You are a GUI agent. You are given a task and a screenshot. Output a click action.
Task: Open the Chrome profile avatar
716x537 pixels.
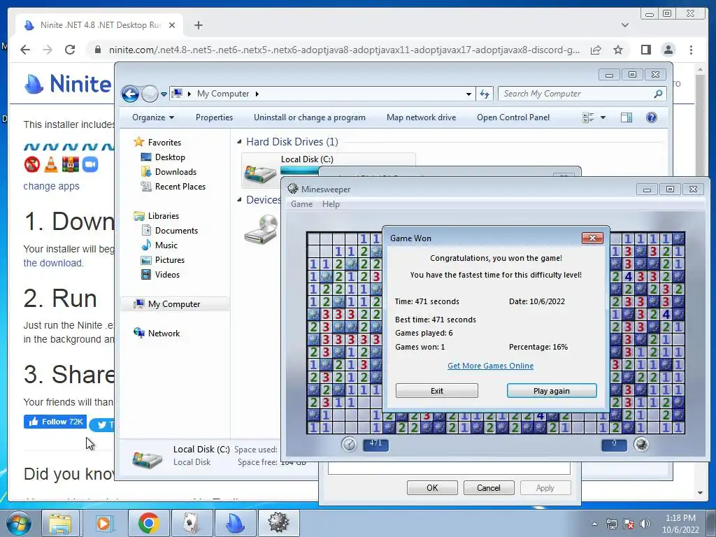(668, 50)
